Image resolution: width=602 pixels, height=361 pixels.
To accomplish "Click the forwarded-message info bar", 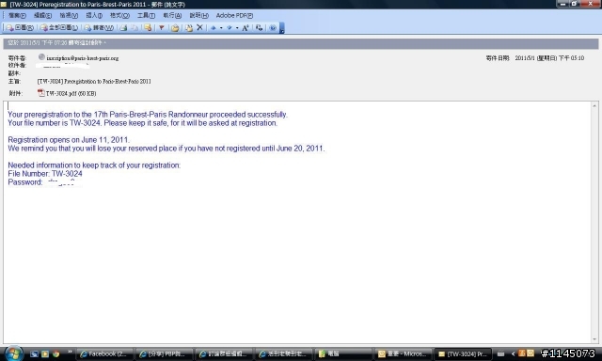I will [x=301, y=43].
